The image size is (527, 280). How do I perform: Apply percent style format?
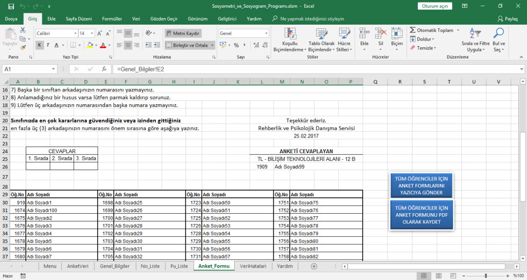(x=236, y=45)
